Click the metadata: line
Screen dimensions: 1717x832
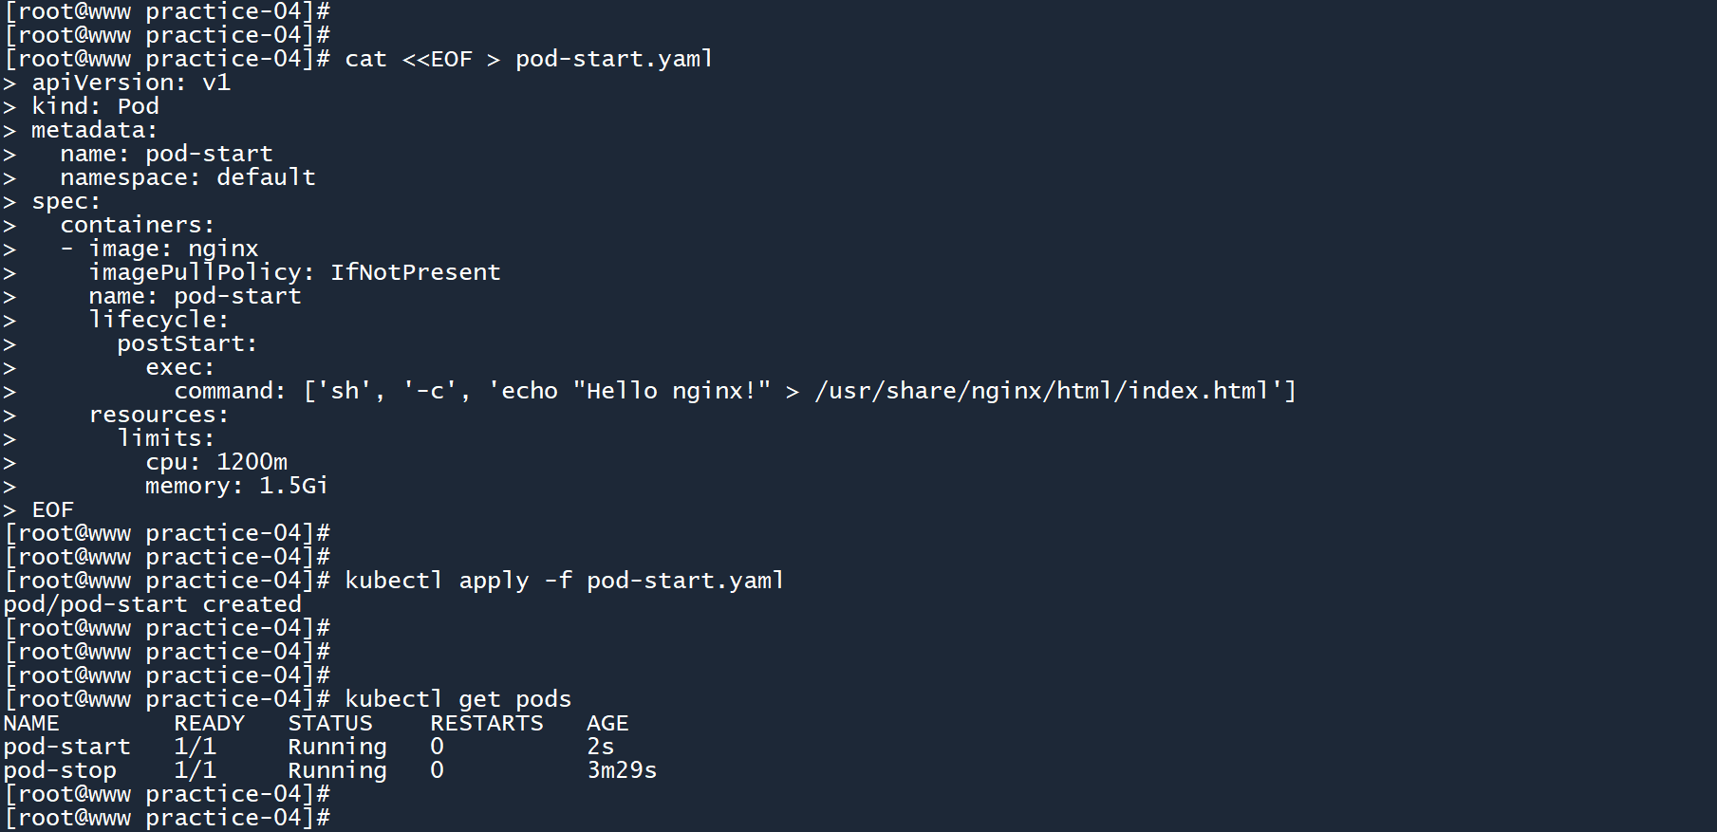(94, 130)
